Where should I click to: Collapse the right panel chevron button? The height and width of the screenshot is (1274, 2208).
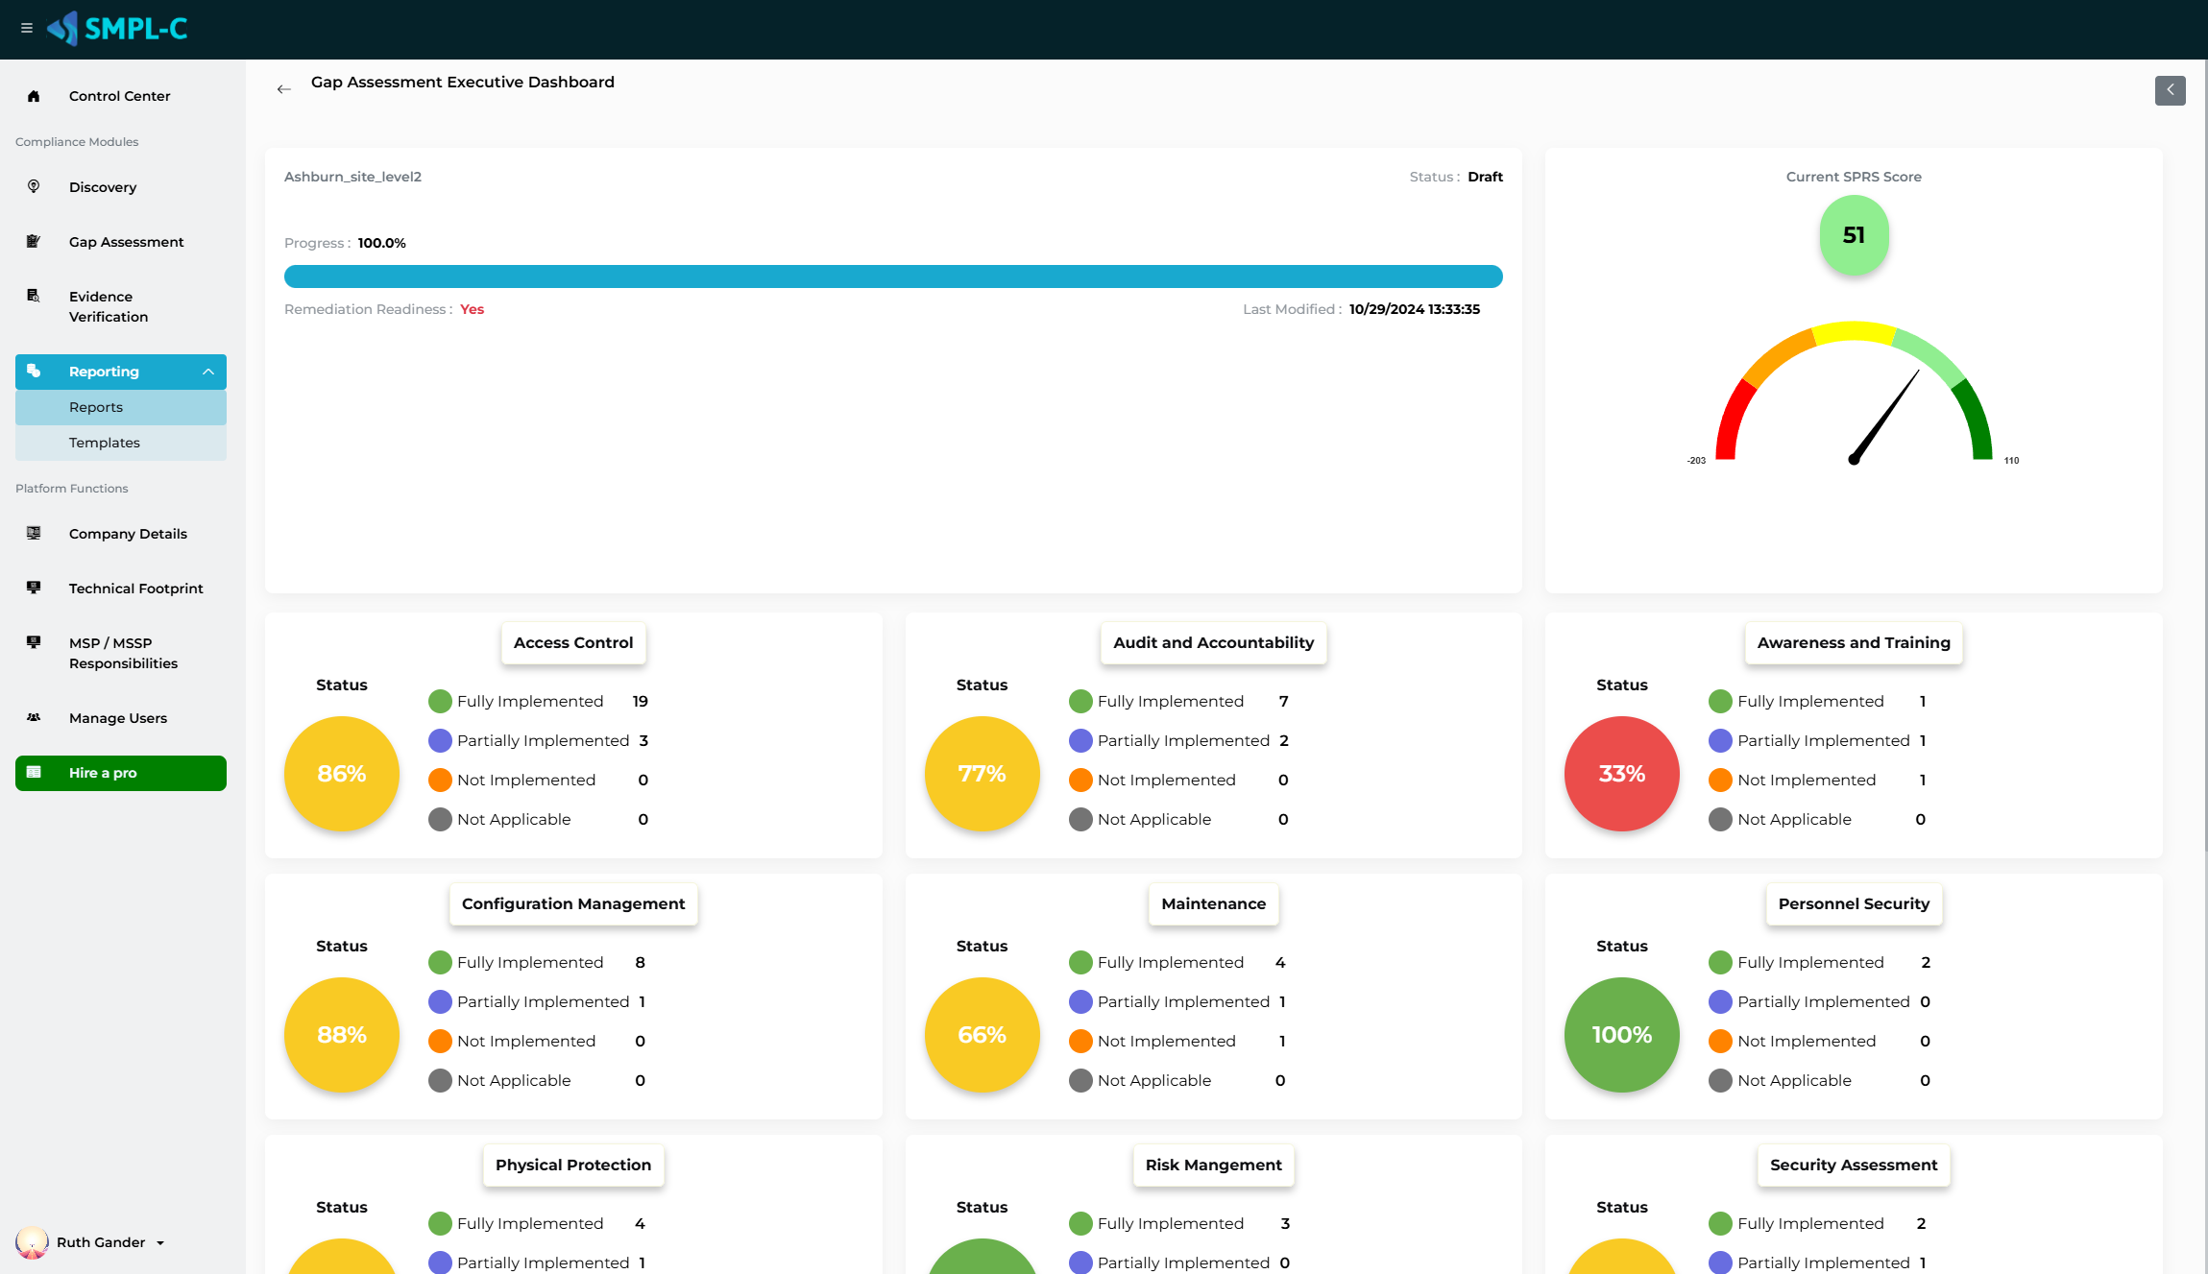(x=2170, y=90)
